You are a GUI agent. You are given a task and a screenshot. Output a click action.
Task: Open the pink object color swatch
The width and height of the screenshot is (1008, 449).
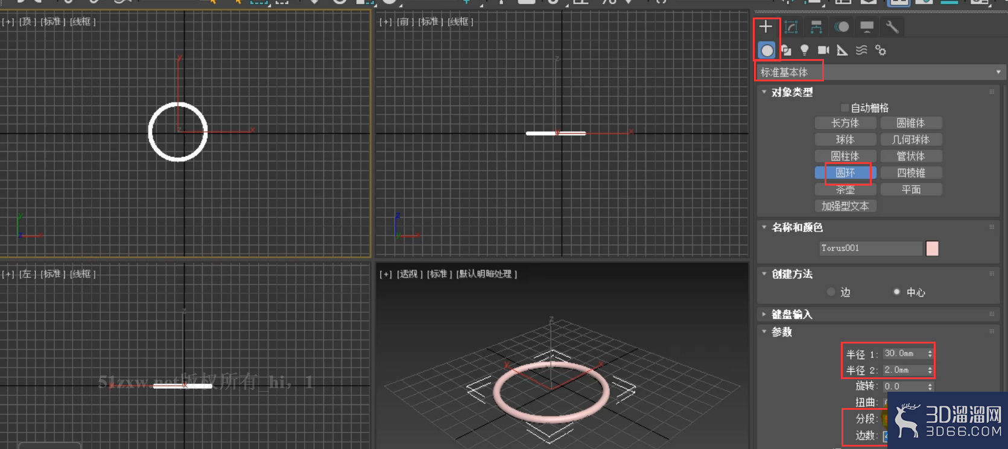[932, 248]
